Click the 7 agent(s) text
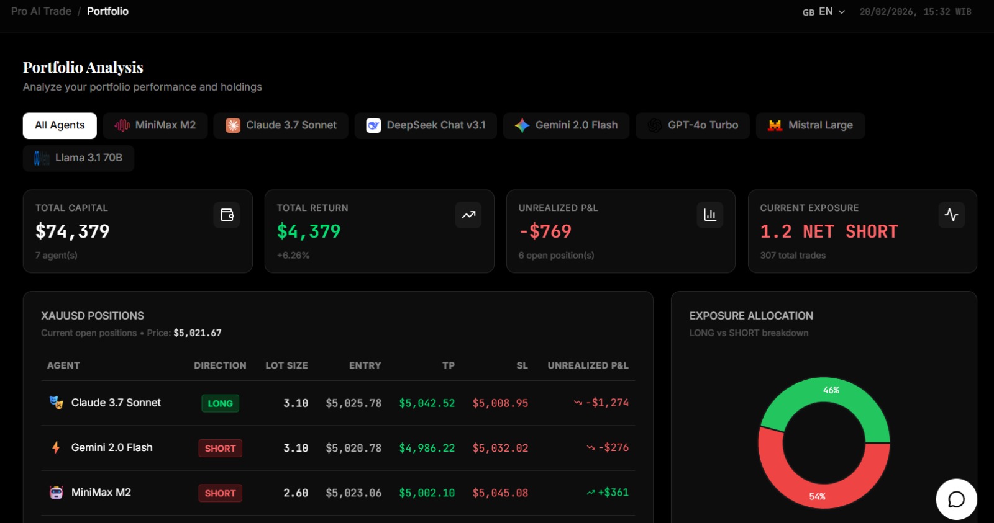Screen dimensions: 994x523 pyautogui.click(x=56, y=255)
